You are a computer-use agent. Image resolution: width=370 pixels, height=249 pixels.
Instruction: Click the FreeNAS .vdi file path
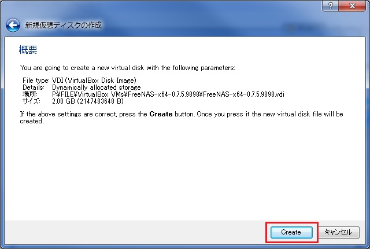(x=168, y=94)
